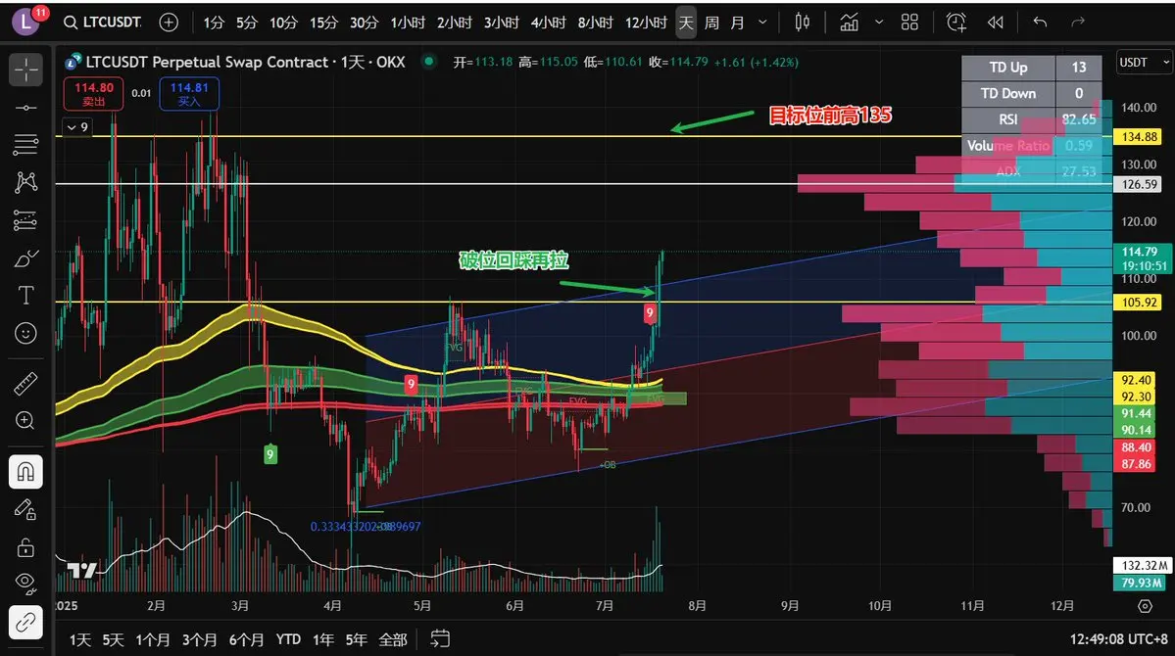Toggle magnet mode for drawings
1175x656 pixels.
point(25,472)
